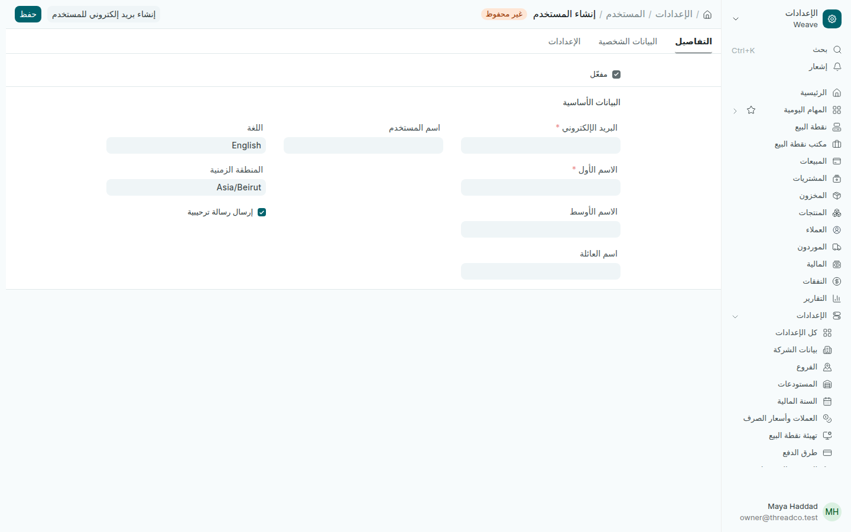Click the star icon next to المهام اليومية
The width and height of the screenshot is (851, 532).
point(751,110)
